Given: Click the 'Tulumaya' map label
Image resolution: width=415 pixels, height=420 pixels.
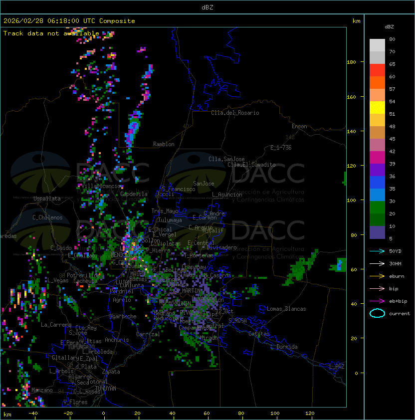Looking at the screenshot, I should 170,220.
